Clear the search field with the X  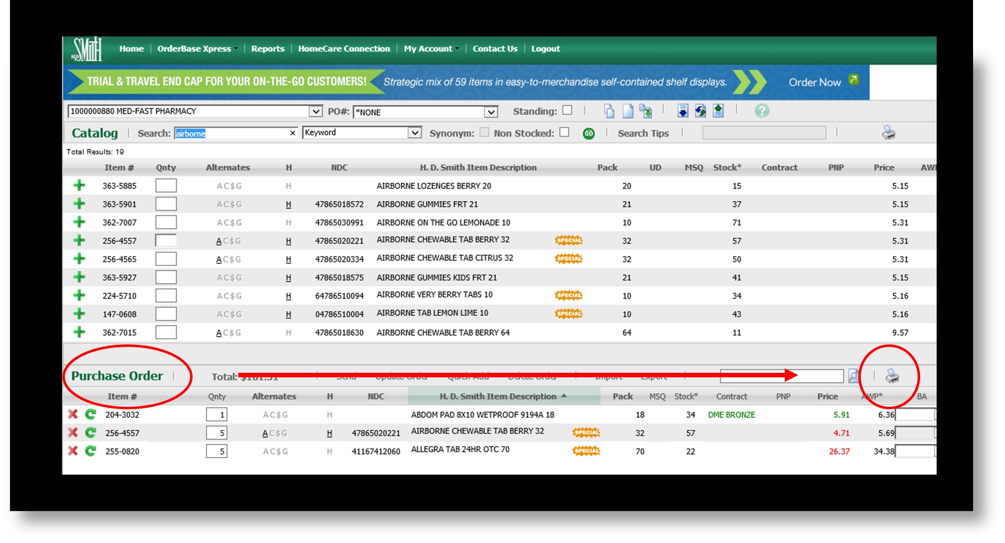292,133
